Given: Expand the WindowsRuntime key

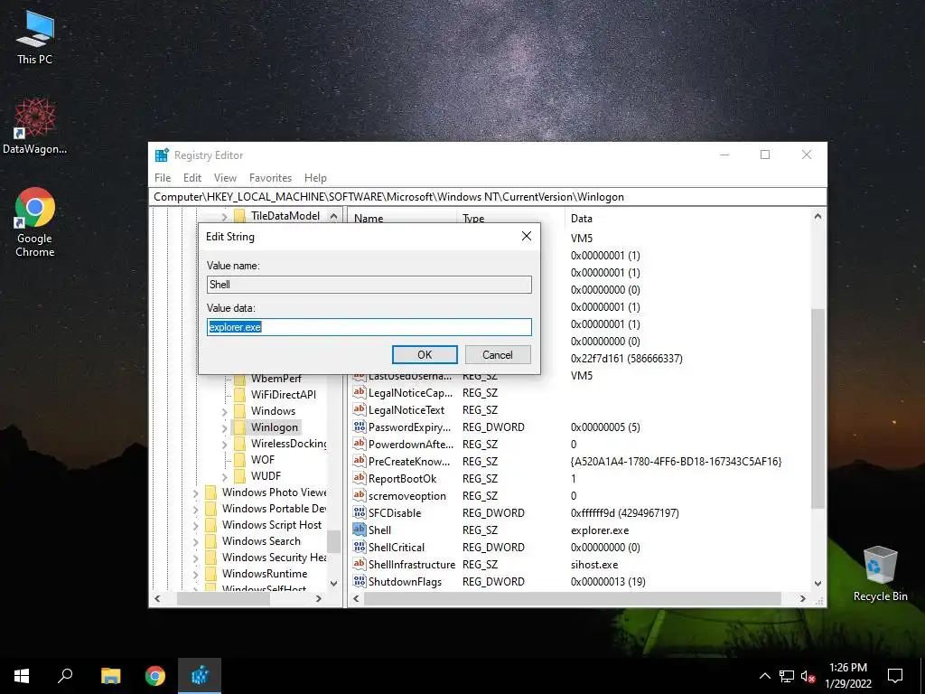Looking at the screenshot, I should [x=195, y=574].
